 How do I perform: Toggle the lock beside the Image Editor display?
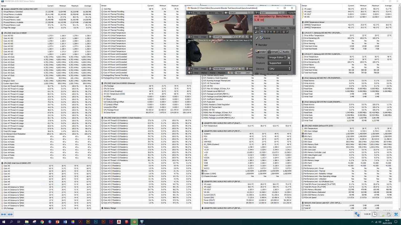click(x=289, y=57)
